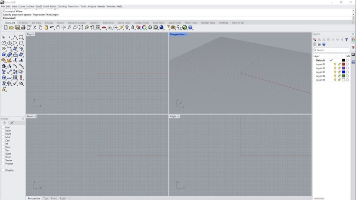Image resolution: width=356 pixels, height=200 pixels.
Task: Click the green color swatch of Layer 04
Action: click(343, 76)
